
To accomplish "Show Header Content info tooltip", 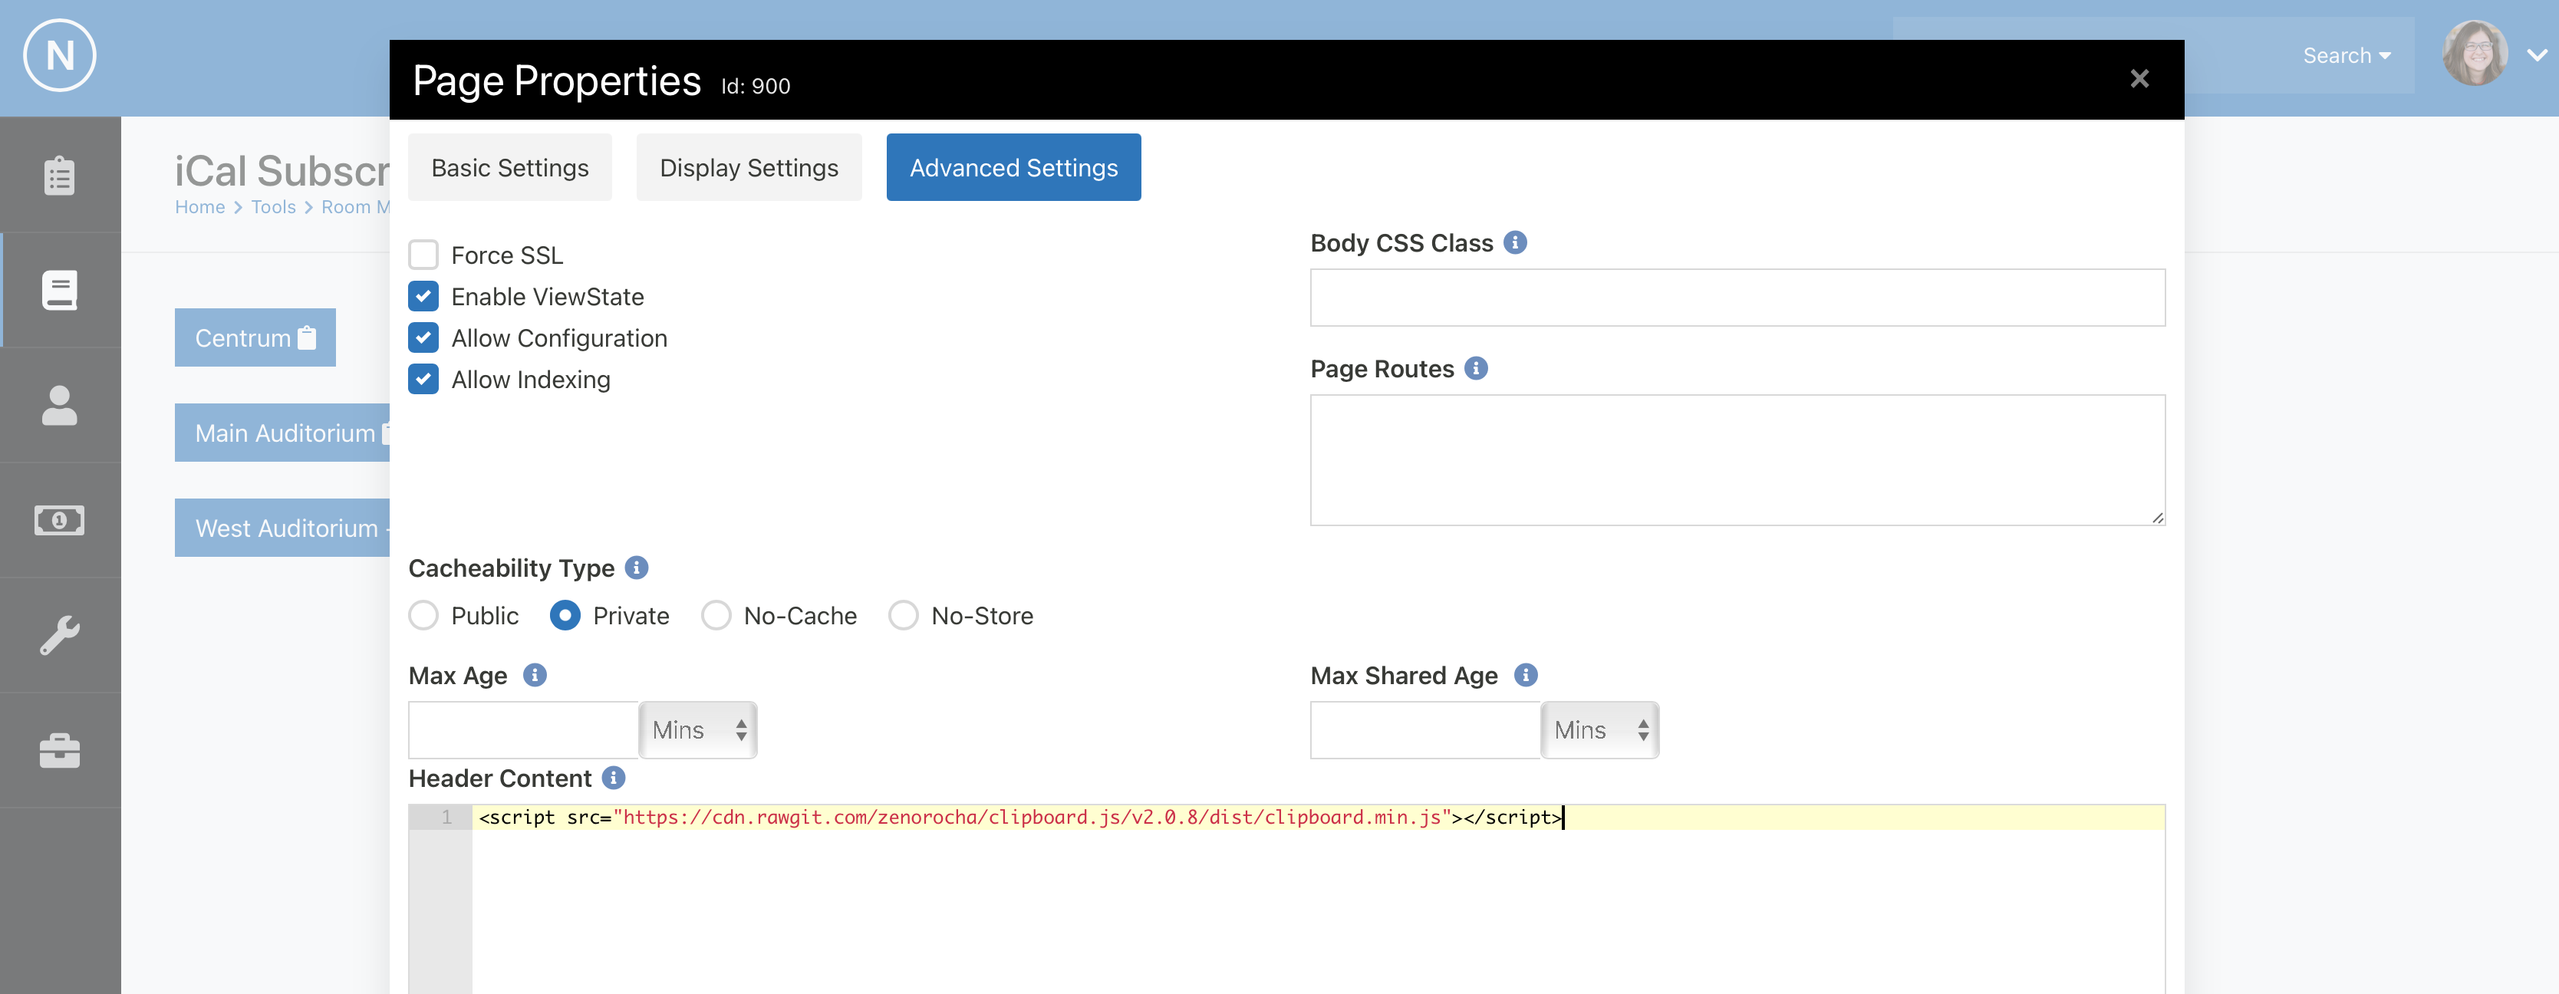I will click(x=614, y=778).
